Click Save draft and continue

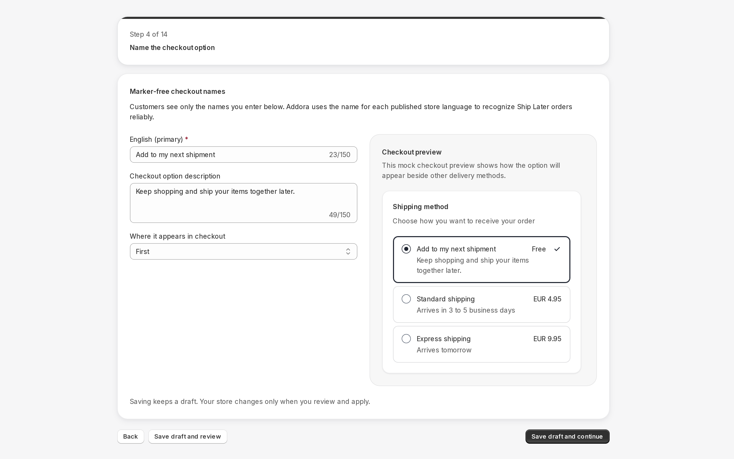pyautogui.click(x=567, y=437)
